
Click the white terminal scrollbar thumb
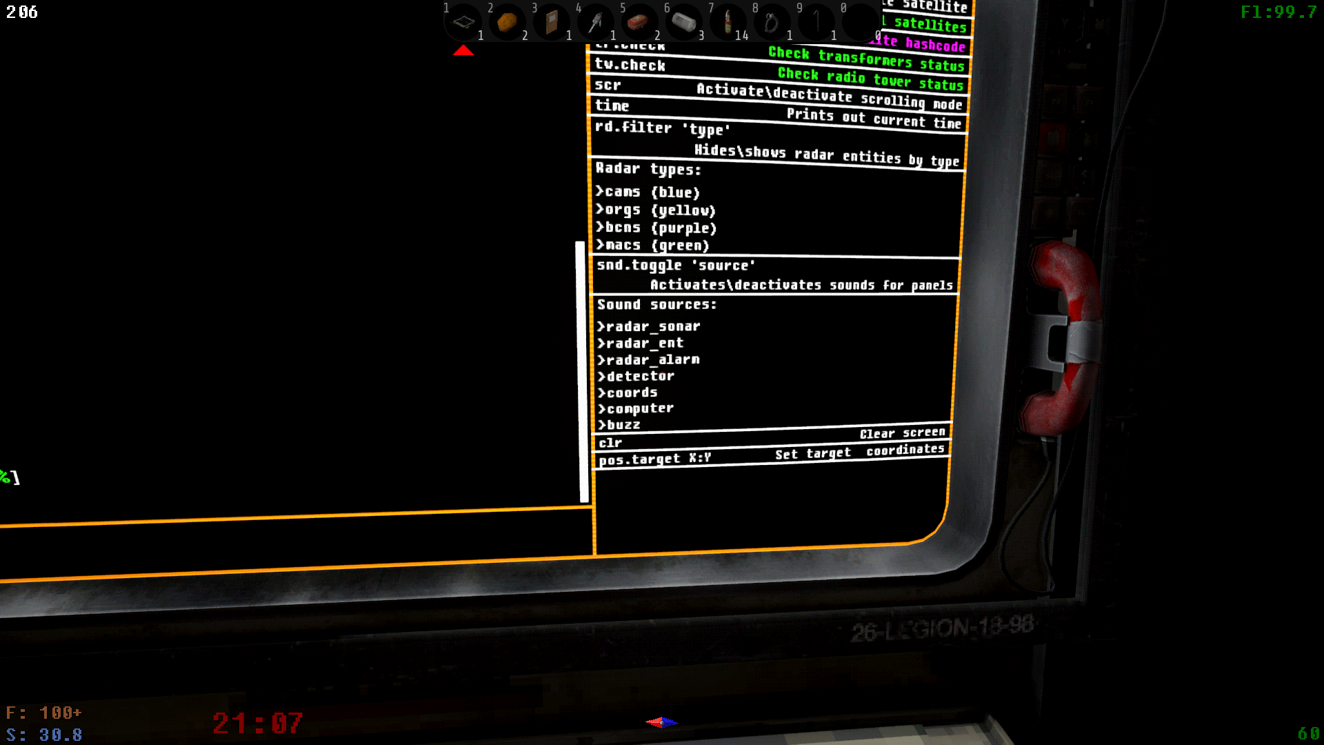581,371
